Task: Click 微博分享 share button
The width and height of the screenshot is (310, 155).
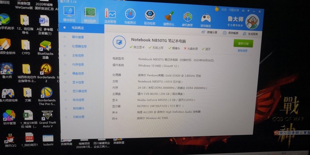Action: 209,32
